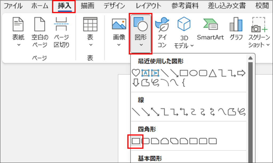The height and width of the screenshot is (163, 273).
Task: Open the 図形 shapes dropdown
Action: [141, 33]
